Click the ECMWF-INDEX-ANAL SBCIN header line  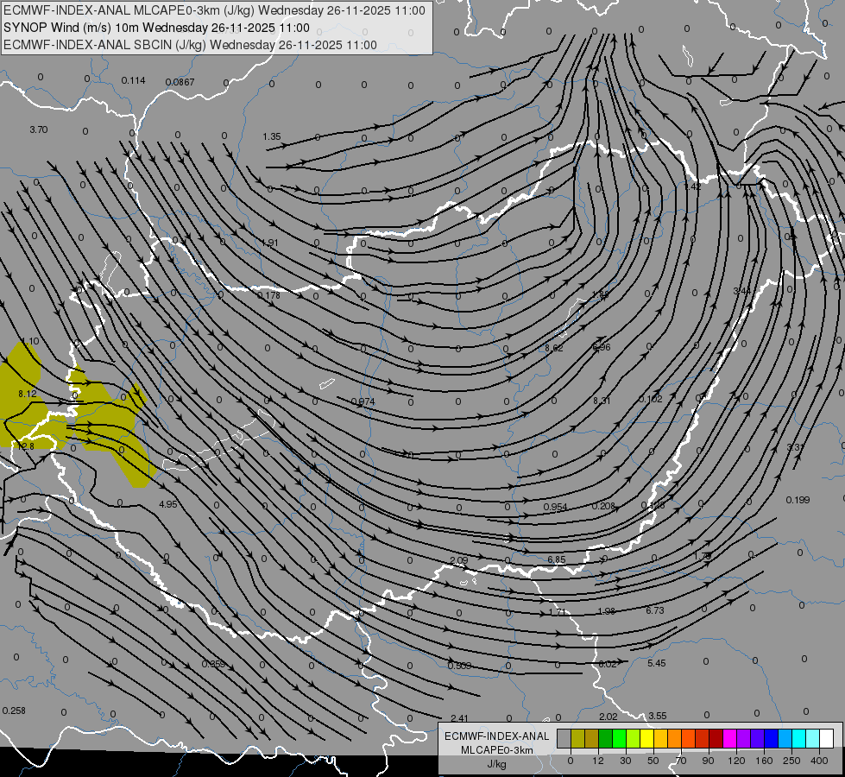click(190, 45)
